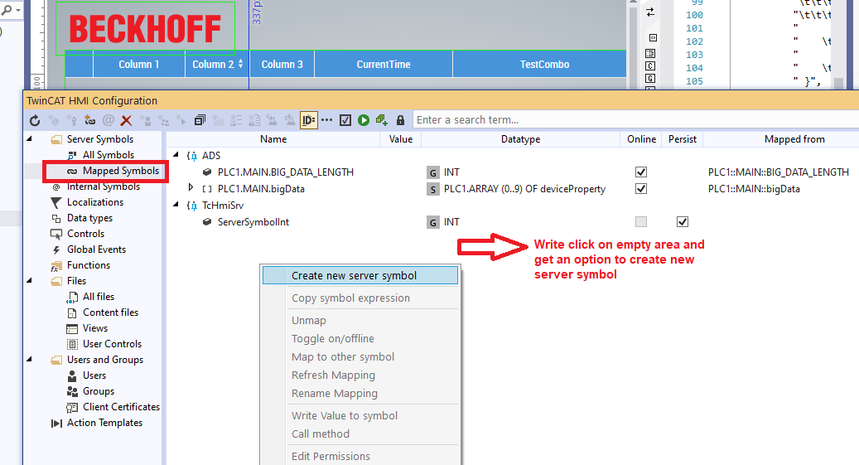Collapse the Users and Groups folder
Viewport: 859px width, 465px height.
click(31, 360)
